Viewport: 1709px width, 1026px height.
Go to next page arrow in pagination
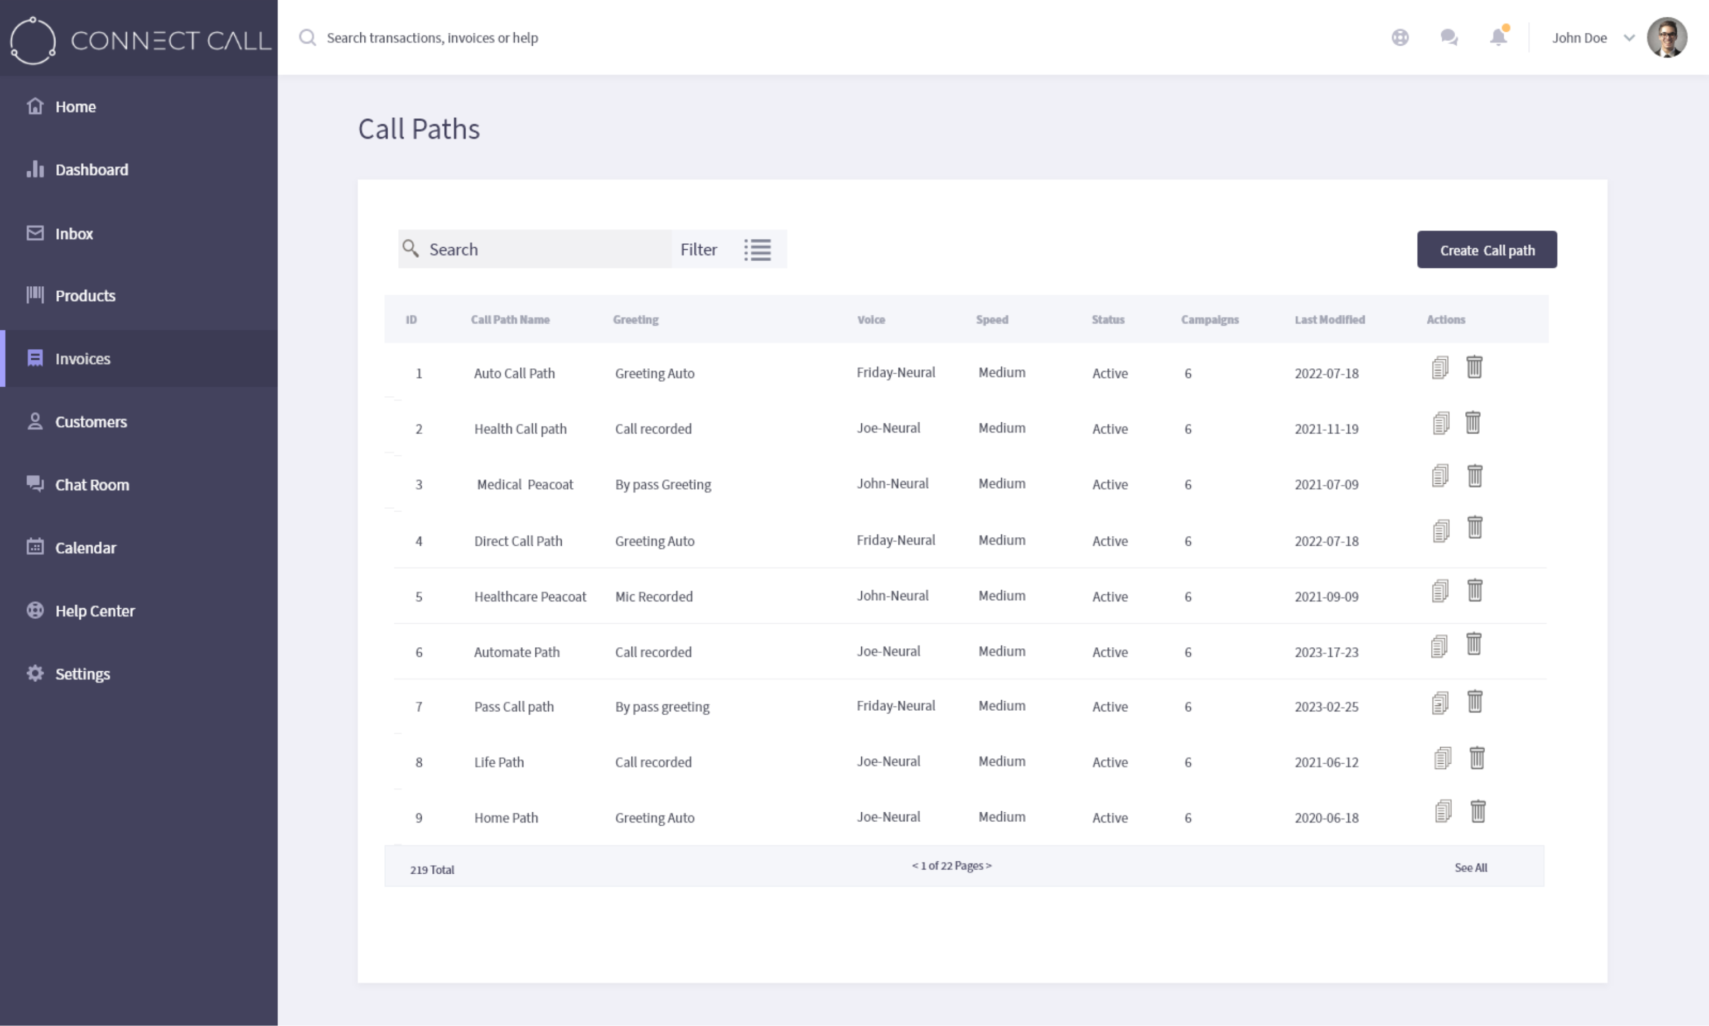point(988,866)
